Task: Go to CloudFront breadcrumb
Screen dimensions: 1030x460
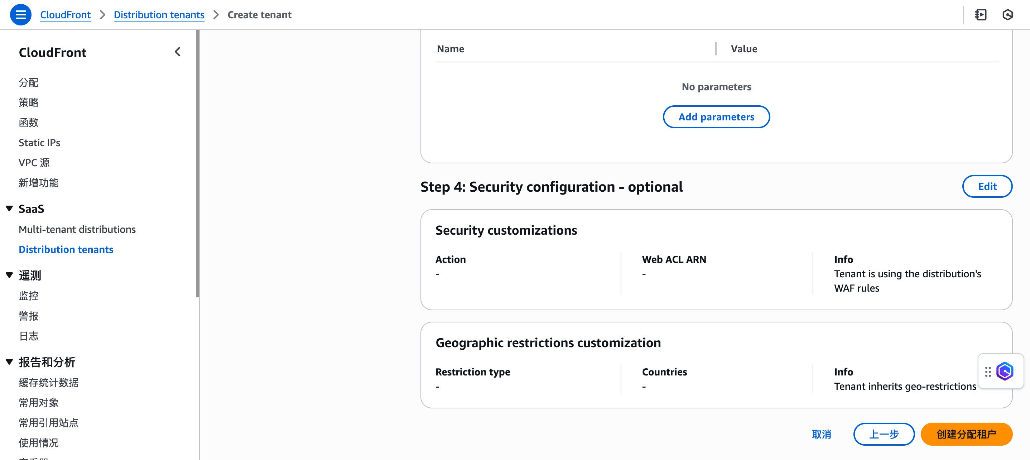Action: coord(65,15)
